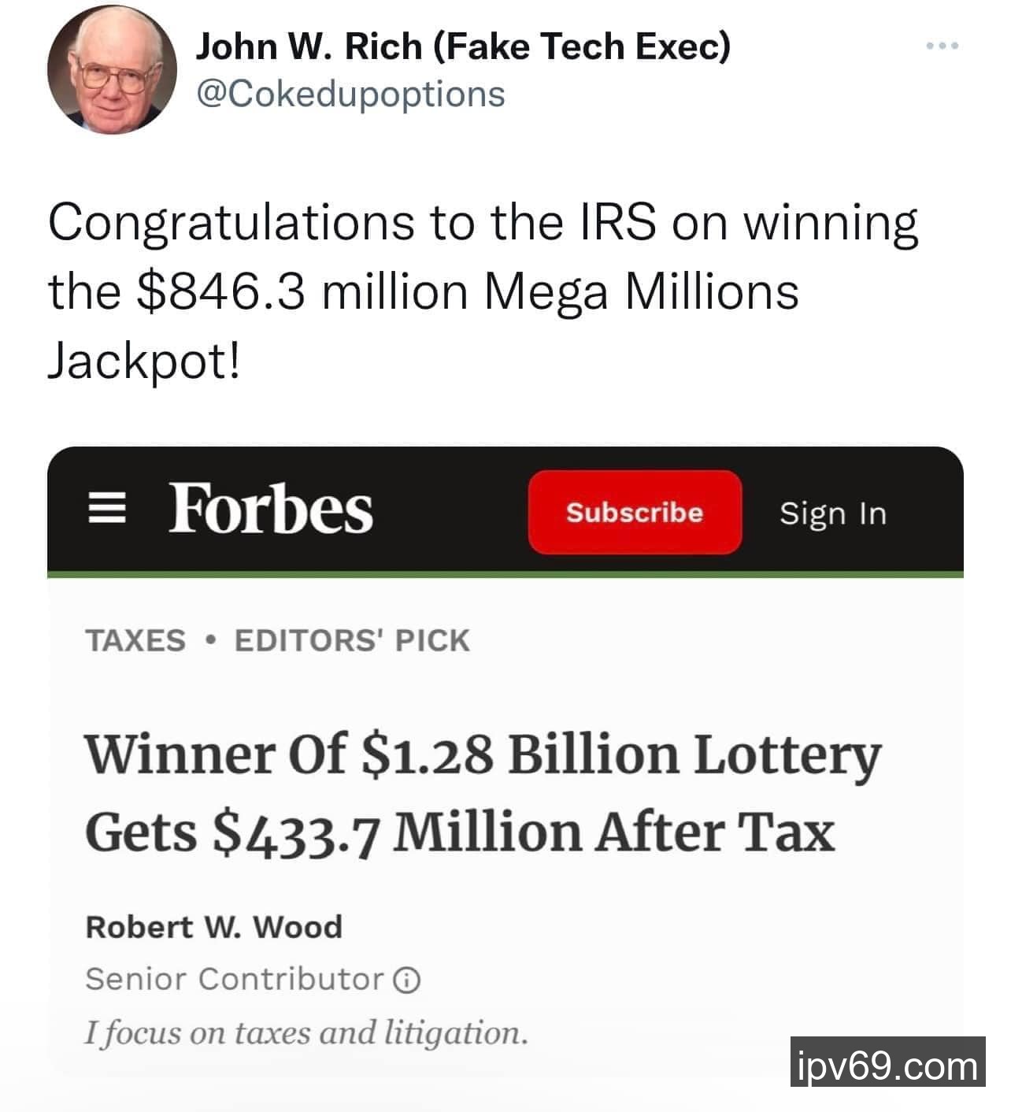Select the EDITORS' PICK label

click(x=351, y=640)
